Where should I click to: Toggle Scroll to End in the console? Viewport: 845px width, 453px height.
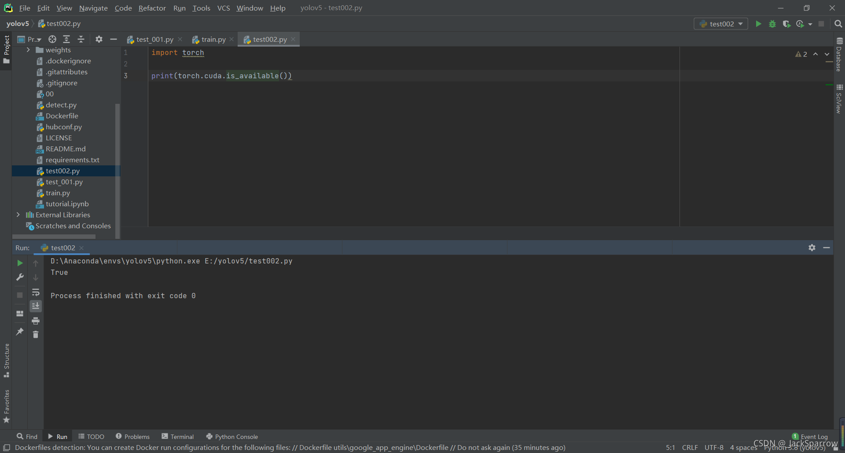click(36, 306)
